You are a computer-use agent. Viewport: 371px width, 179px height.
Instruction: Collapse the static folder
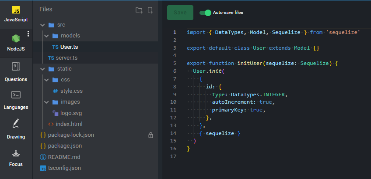(42, 69)
